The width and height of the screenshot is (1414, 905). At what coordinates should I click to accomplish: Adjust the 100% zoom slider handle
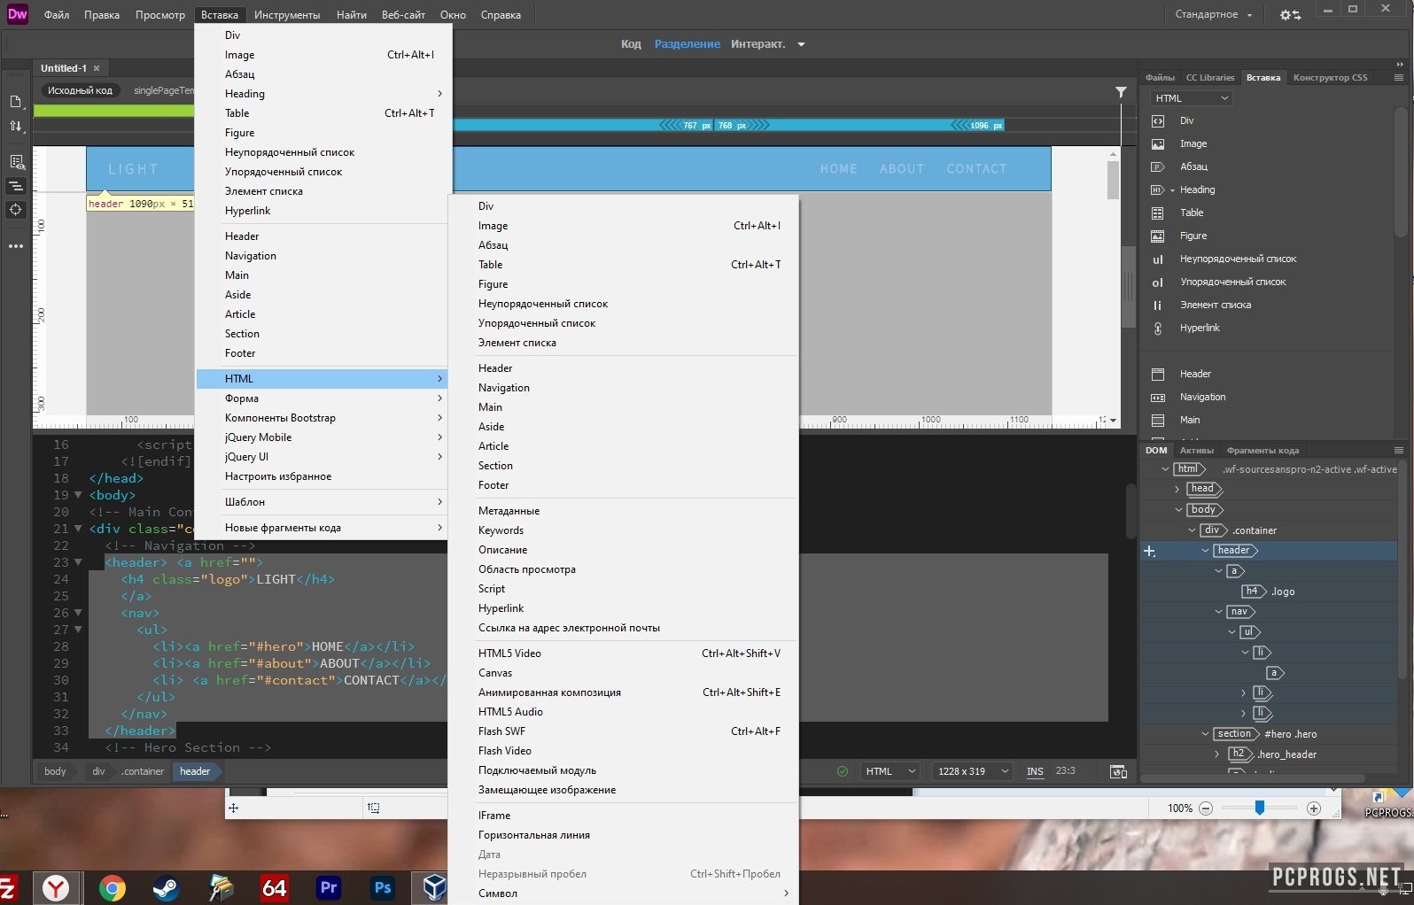click(1259, 808)
